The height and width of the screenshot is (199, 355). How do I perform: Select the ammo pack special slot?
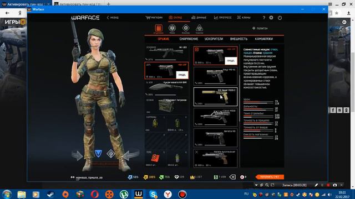pos(166,106)
